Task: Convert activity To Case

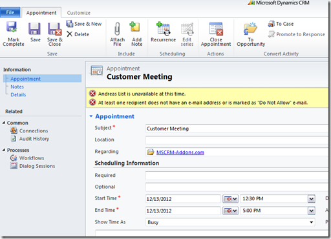Action: pos(281,24)
